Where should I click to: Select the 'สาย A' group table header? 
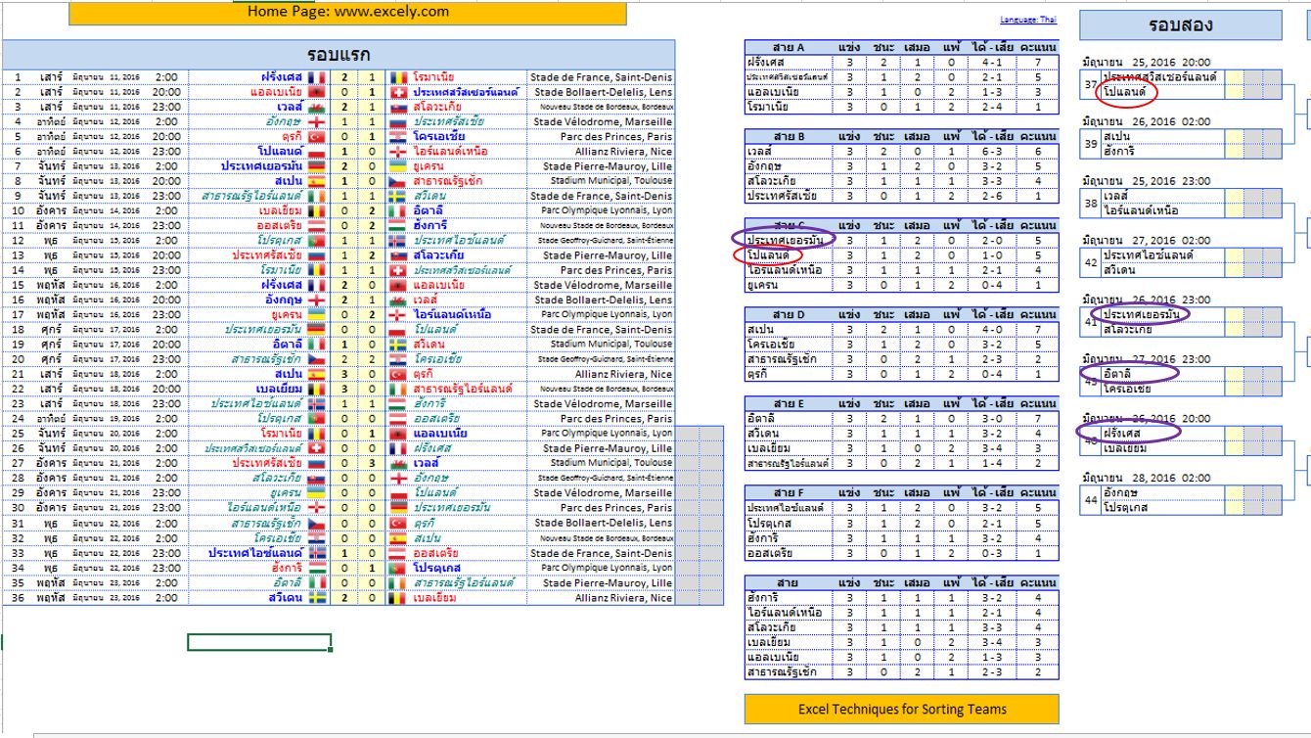pyautogui.click(x=789, y=47)
